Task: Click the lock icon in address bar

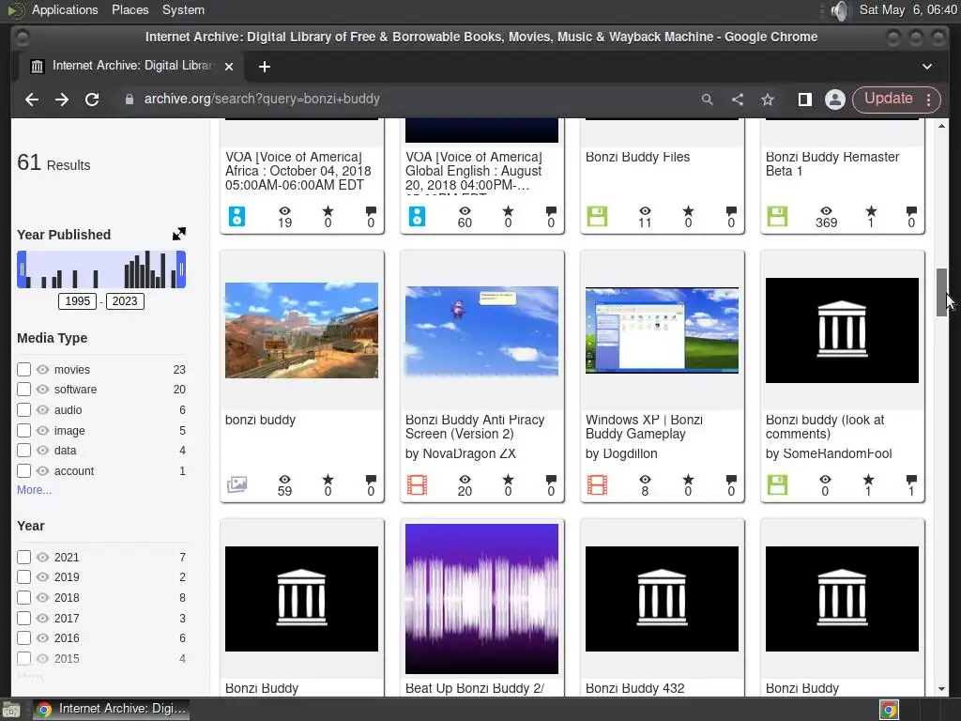Action: tap(130, 100)
